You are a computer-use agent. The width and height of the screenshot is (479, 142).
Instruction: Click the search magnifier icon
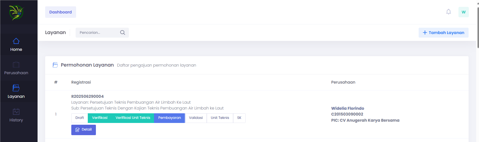123,33
